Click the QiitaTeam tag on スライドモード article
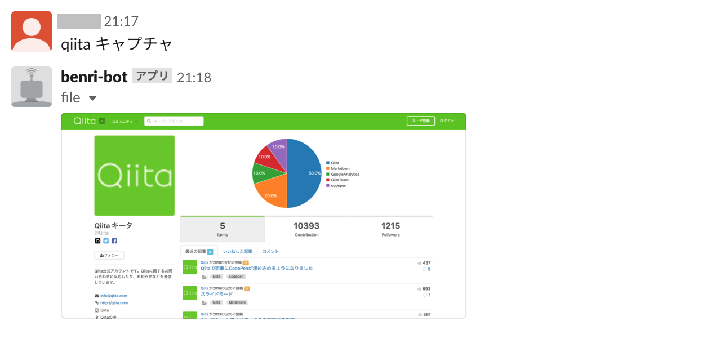The width and height of the screenshot is (711, 339). [237, 302]
